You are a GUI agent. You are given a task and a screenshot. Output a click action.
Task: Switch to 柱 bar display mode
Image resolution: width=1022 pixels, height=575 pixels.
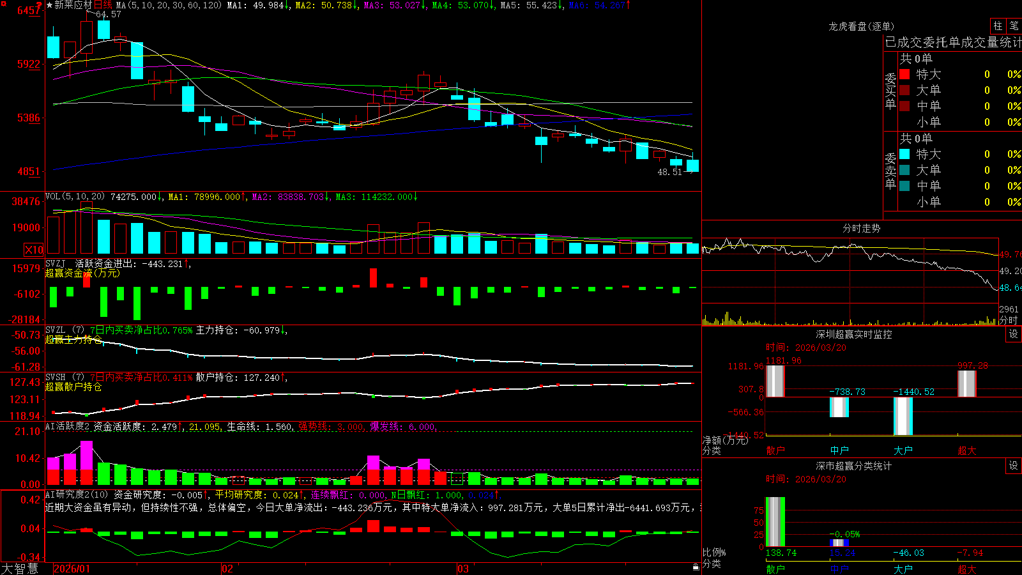[998, 26]
